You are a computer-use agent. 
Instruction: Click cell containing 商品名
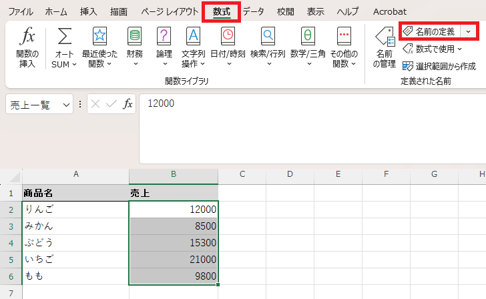point(75,193)
